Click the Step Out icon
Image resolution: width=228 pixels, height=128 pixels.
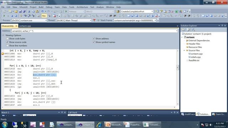[x=33, y=16]
